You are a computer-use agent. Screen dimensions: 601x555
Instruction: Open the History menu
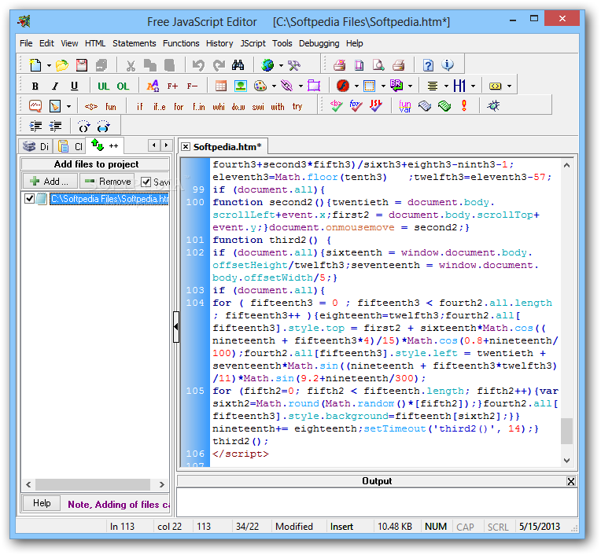point(219,44)
